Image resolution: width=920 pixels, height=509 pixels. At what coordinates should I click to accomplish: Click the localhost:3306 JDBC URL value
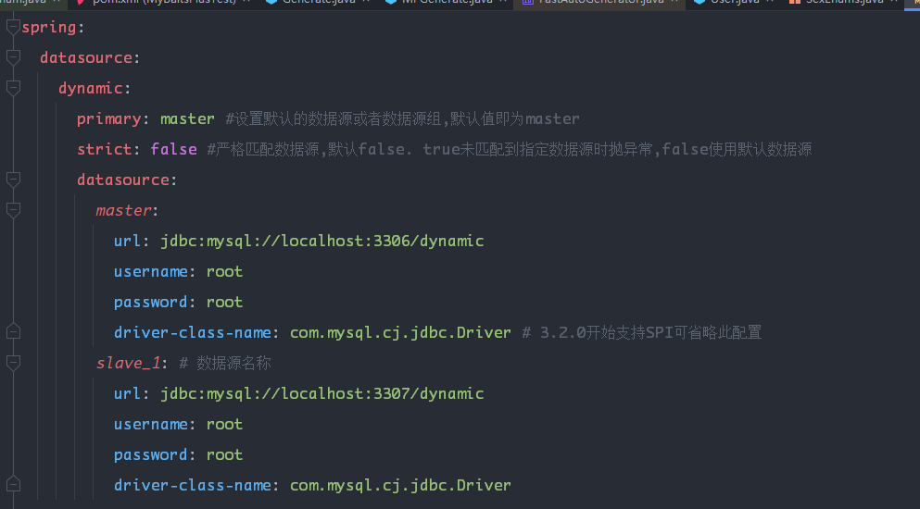point(321,241)
